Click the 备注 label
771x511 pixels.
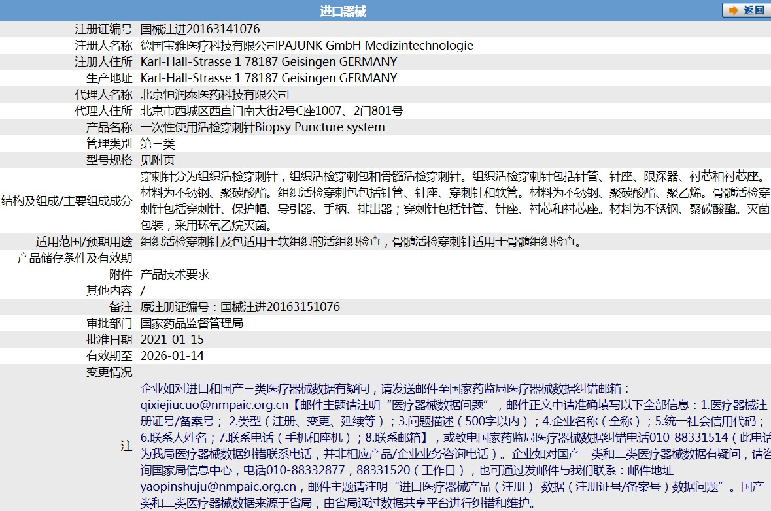[120, 306]
